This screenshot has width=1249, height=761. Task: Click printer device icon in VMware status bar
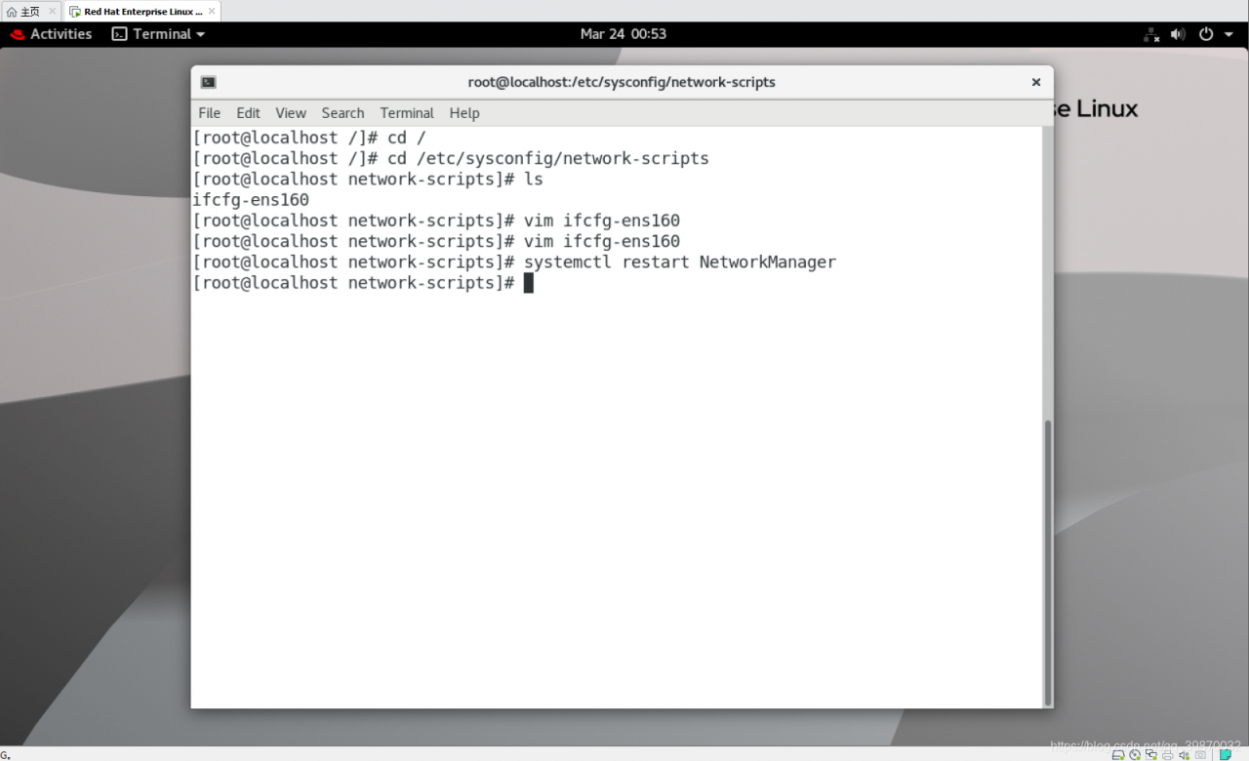click(x=1168, y=754)
